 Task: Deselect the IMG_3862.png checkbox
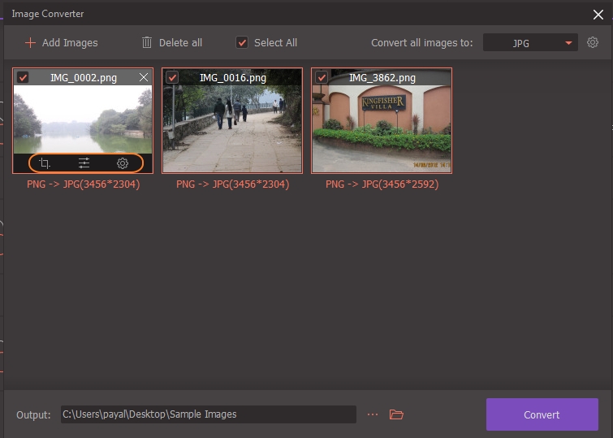pyautogui.click(x=322, y=78)
